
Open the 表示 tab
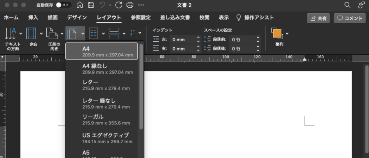click(224, 18)
